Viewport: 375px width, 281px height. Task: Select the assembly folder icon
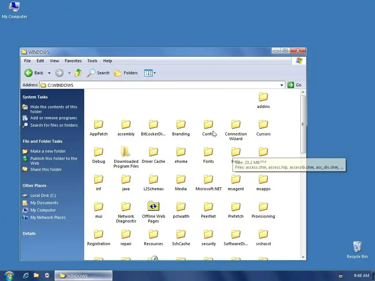126,124
